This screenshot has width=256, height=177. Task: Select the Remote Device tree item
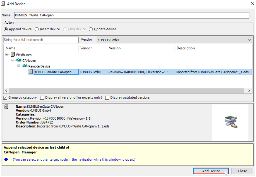click(x=39, y=66)
